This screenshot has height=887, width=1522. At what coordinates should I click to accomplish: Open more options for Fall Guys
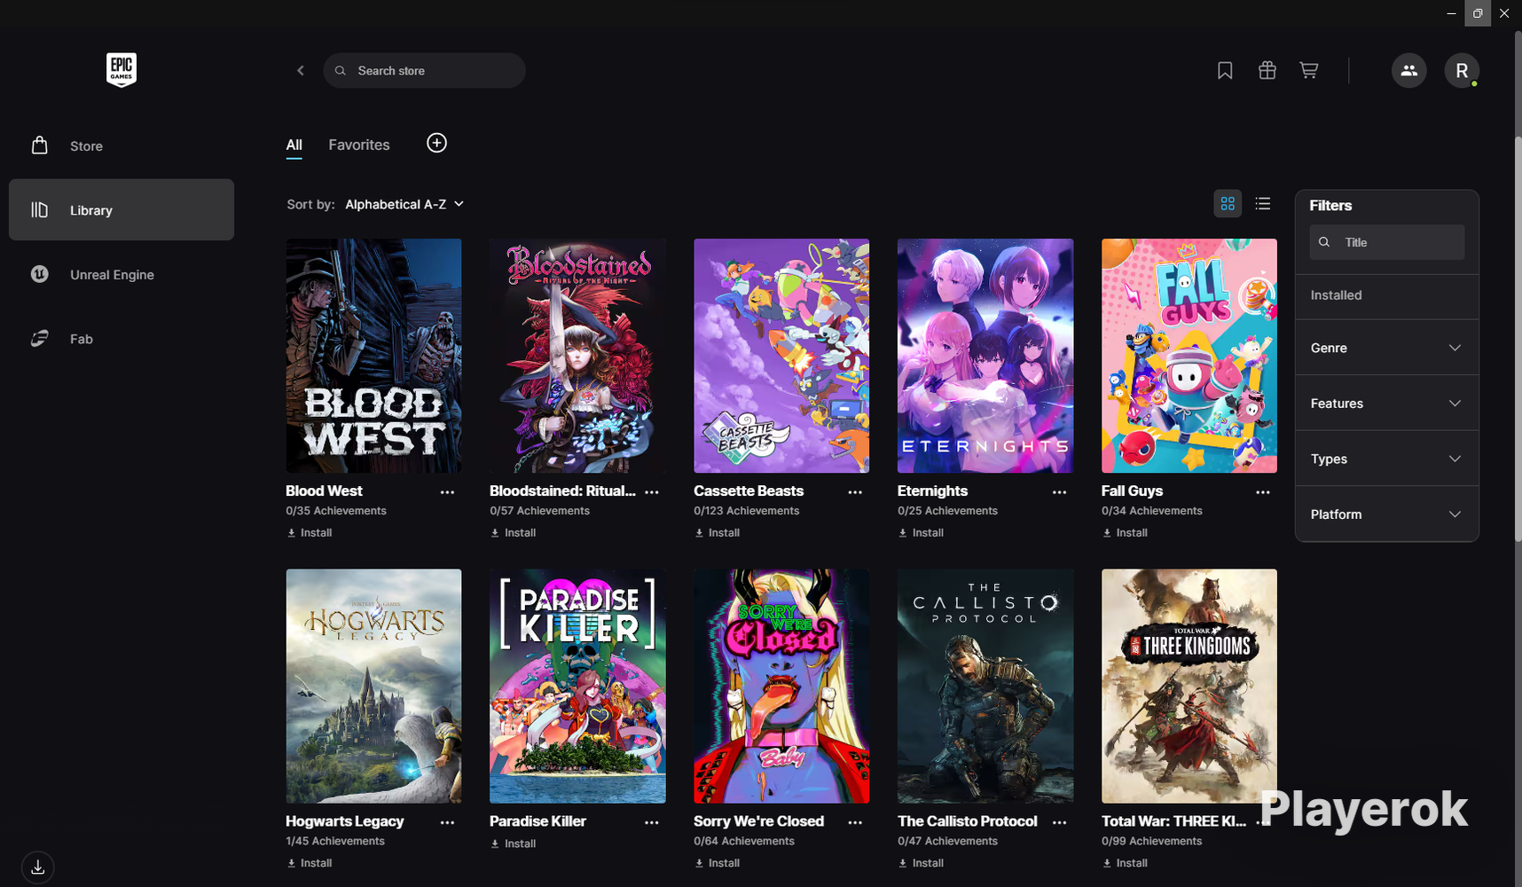click(1263, 492)
